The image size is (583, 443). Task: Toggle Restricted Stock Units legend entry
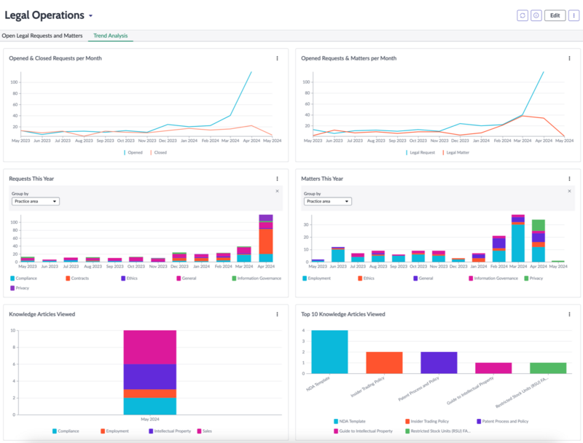[438, 431]
